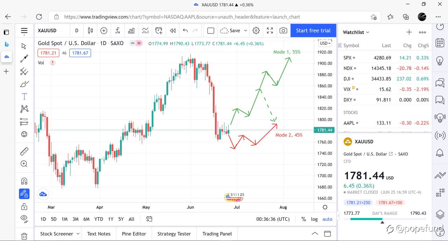Expand the Watchlist dropdown
Screen dimensions: 448x241
[x=356, y=32]
